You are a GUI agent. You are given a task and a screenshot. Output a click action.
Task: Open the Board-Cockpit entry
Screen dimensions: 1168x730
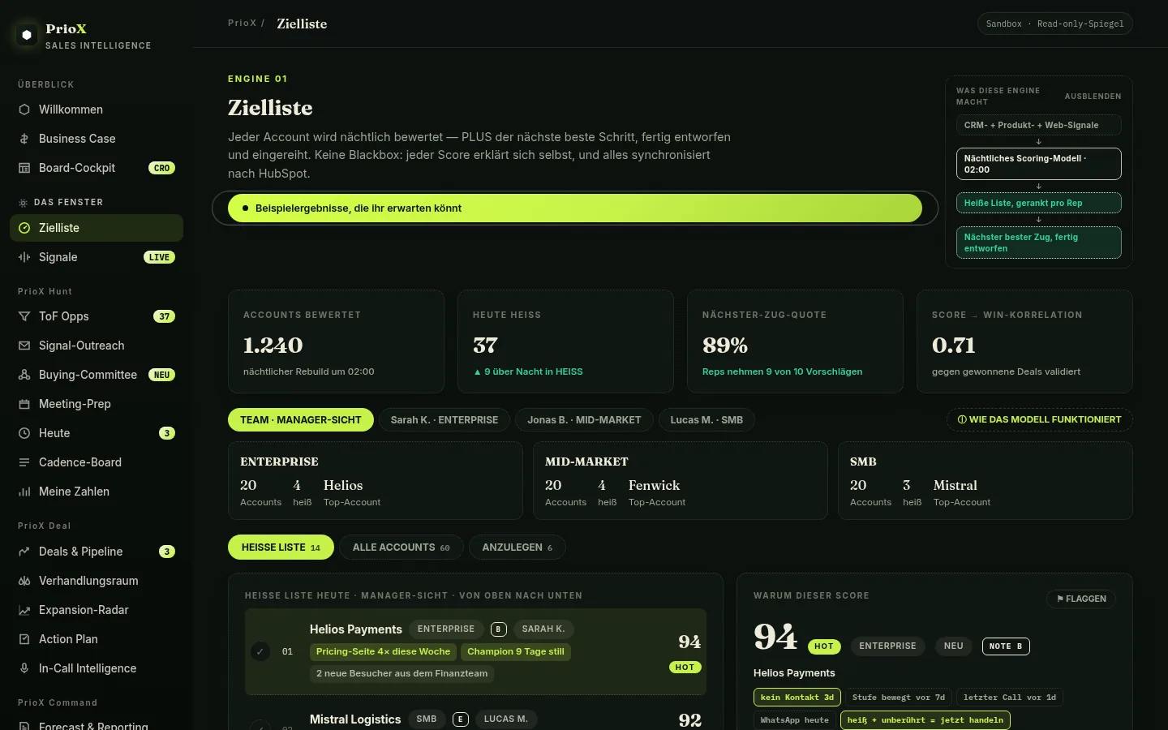[x=97, y=168]
